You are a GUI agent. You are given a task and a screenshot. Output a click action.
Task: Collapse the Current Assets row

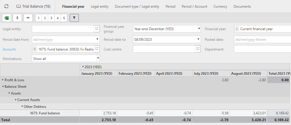(x=16, y=100)
